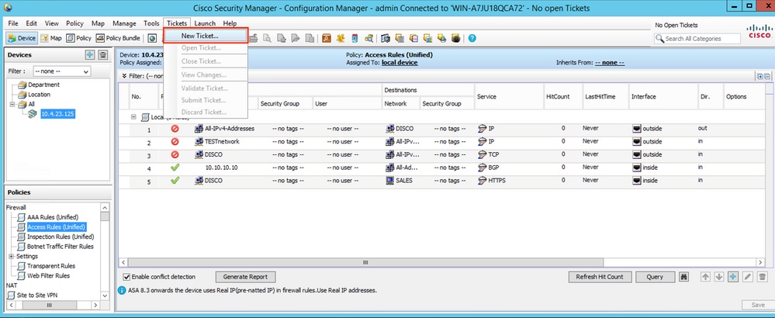Click Generate Report button
The height and width of the screenshot is (318, 775).
(246, 277)
